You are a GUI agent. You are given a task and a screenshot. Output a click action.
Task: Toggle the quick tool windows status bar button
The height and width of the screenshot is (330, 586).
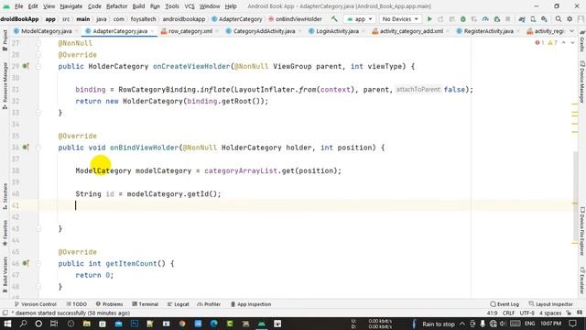[5, 313]
